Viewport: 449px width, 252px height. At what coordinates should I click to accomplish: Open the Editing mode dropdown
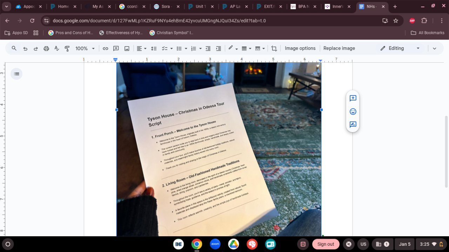(400, 48)
